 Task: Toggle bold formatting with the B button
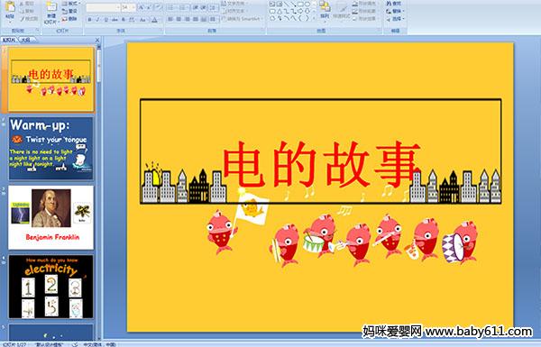(89, 20)
